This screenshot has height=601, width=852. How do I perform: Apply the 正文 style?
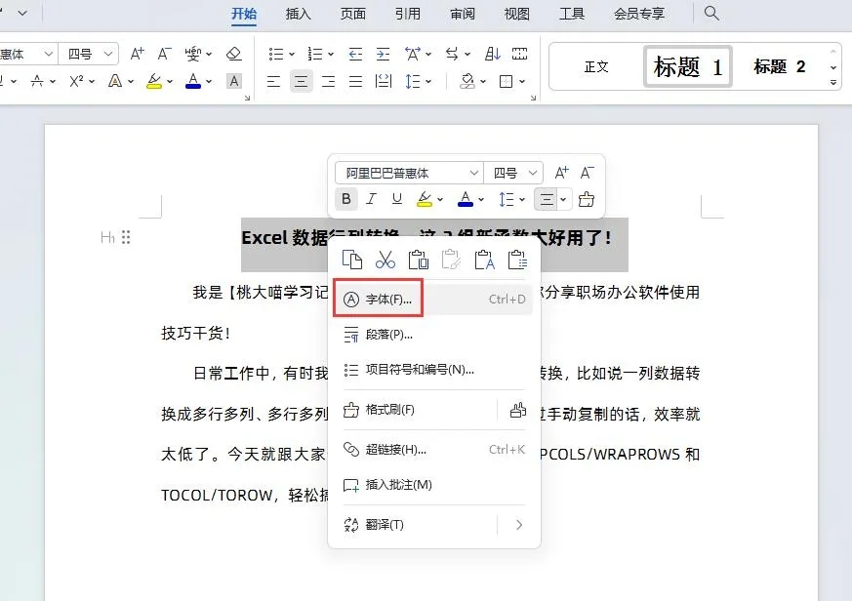click(x=596, y=67)
